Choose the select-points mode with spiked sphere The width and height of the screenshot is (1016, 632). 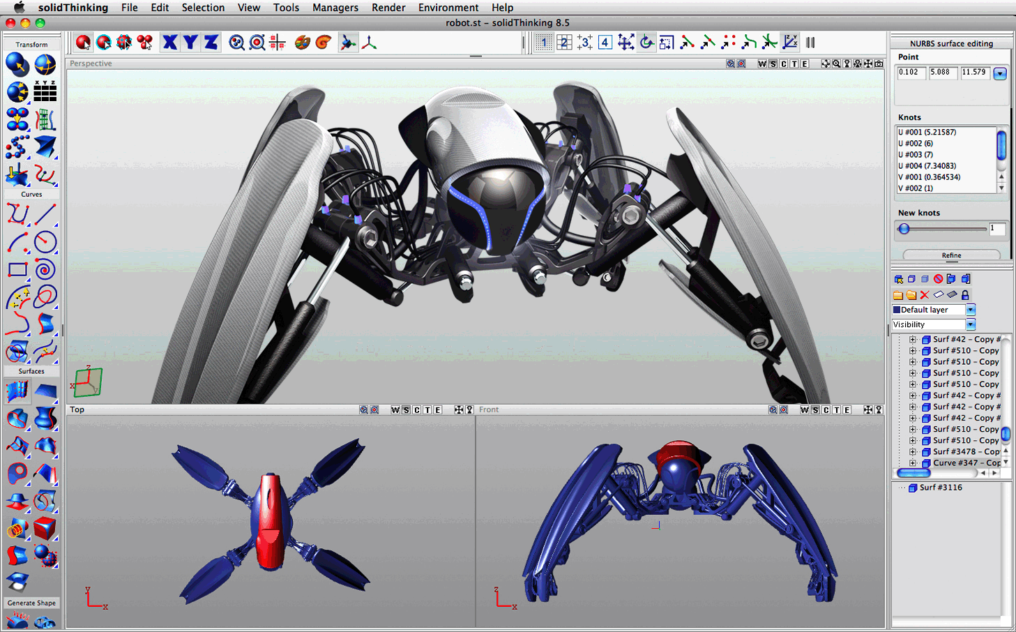[x=124, y=43]
